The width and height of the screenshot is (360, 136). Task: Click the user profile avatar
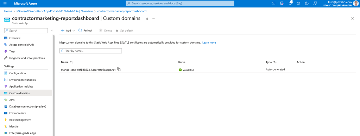click(x=355, y=4)
